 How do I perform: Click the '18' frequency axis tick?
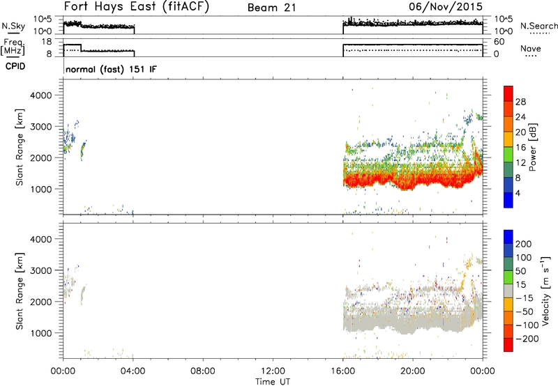(x=47, y=42)
